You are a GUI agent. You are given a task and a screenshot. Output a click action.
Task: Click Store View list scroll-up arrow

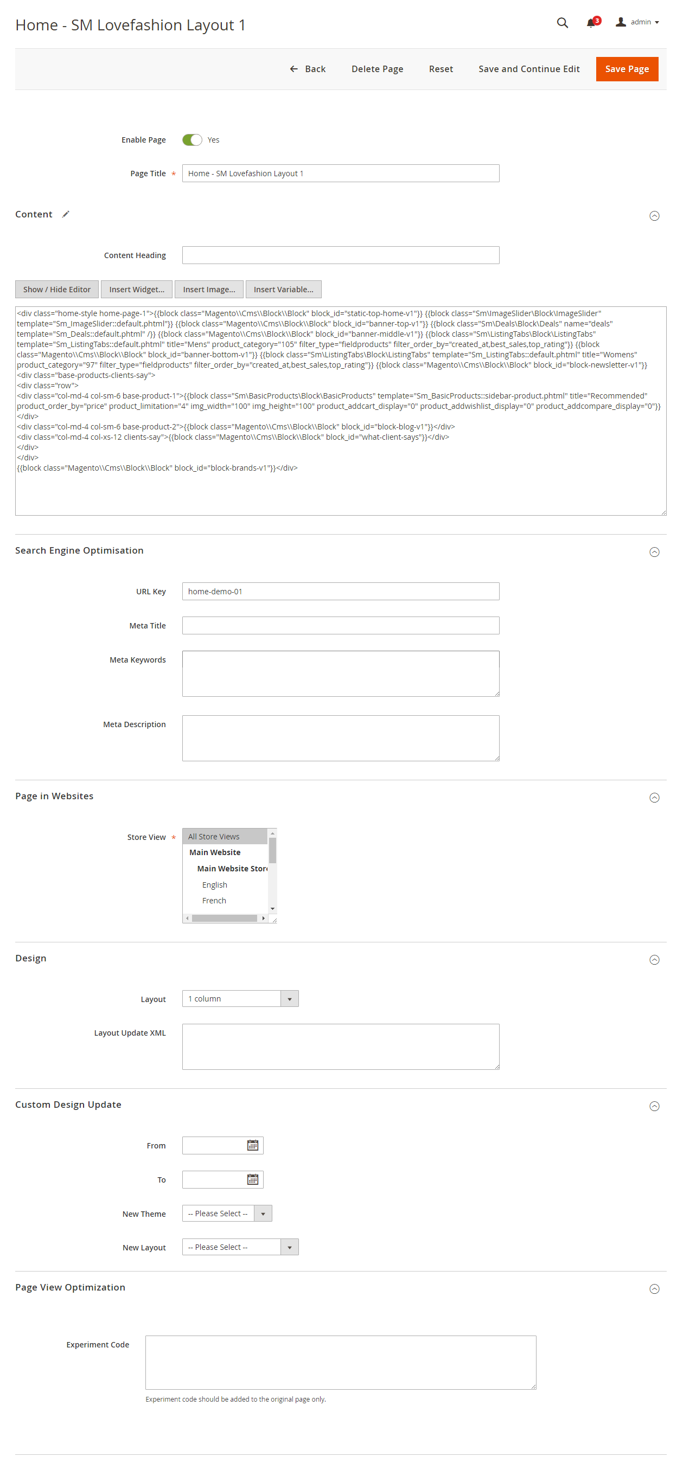(x=272, y=833)
